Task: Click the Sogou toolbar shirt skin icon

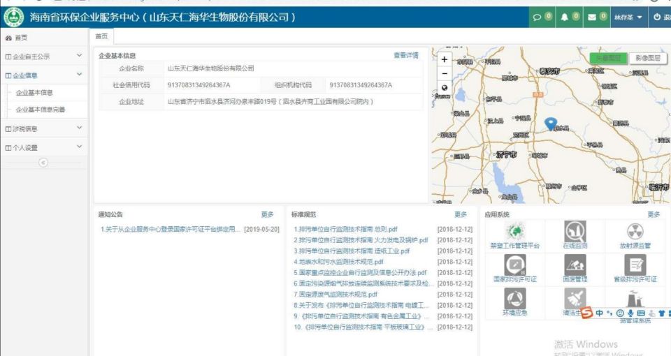Action: pyautogui.click(x=662, y=313)
